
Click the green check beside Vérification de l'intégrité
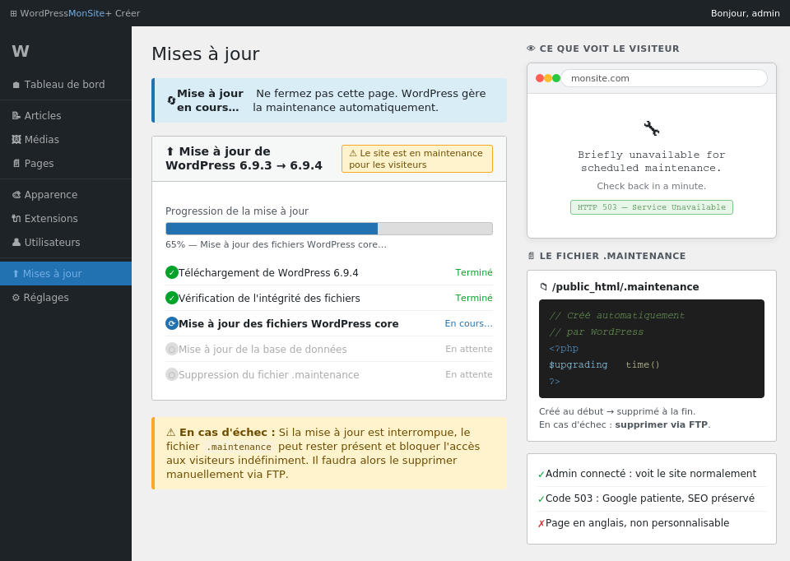tap(172, 298)
